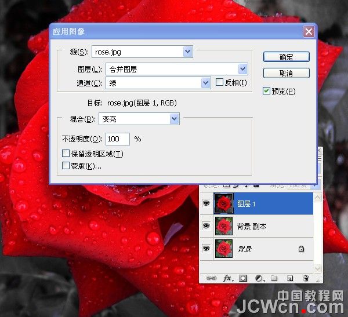Click the new layer icon
348x317 pixels.
coord(290,278)
